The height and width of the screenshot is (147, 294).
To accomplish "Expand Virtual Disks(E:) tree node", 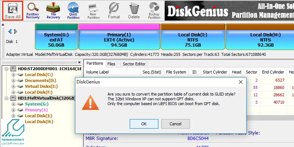I will (13, 86).
